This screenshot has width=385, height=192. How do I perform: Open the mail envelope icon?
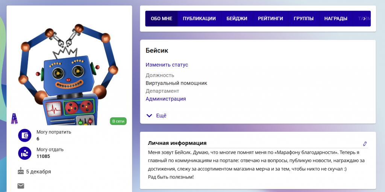click(x=21, y=186)
